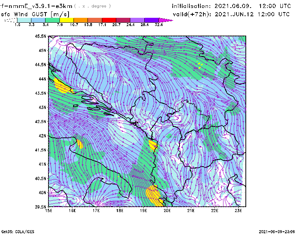Viewport: 303px width, 234px height.
Task: Click the legend value 7.9
Action: click(60, 25)
